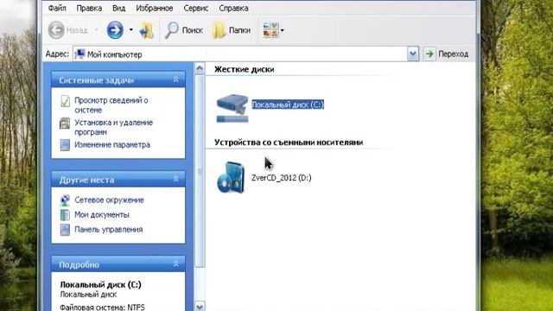Viewport: 553px width, 311px height.
Task: Open Изменение параметра link
Action: point(112,144)
